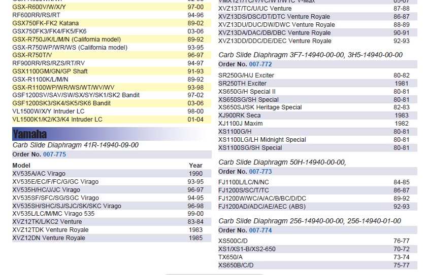Click RF900RR/RS/RZS/RT/RV model text

[49, 63]
